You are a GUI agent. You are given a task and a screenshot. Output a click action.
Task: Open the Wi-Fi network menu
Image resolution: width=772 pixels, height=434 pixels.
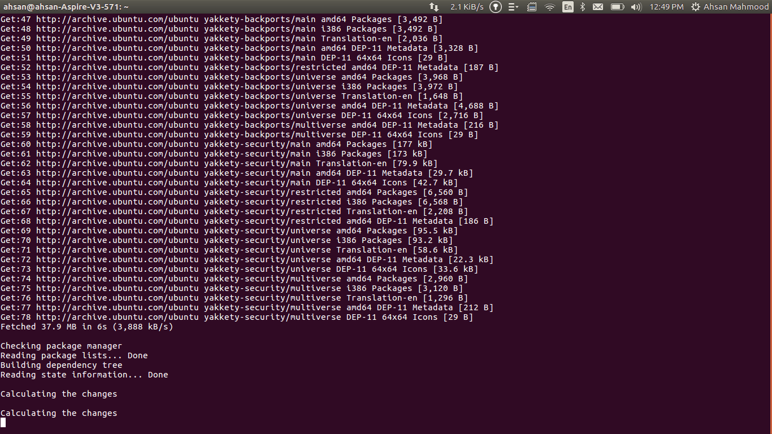coord(550,7)
